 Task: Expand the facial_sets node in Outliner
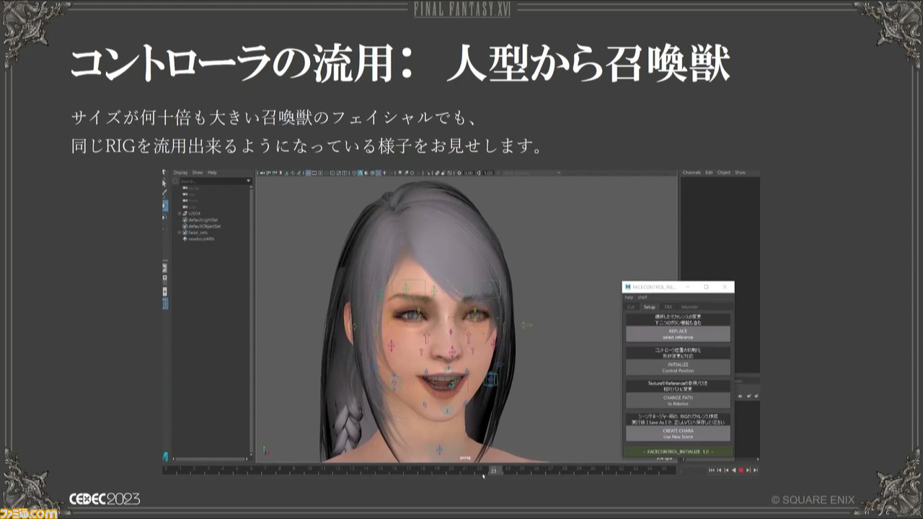click(x=180, y=233)
